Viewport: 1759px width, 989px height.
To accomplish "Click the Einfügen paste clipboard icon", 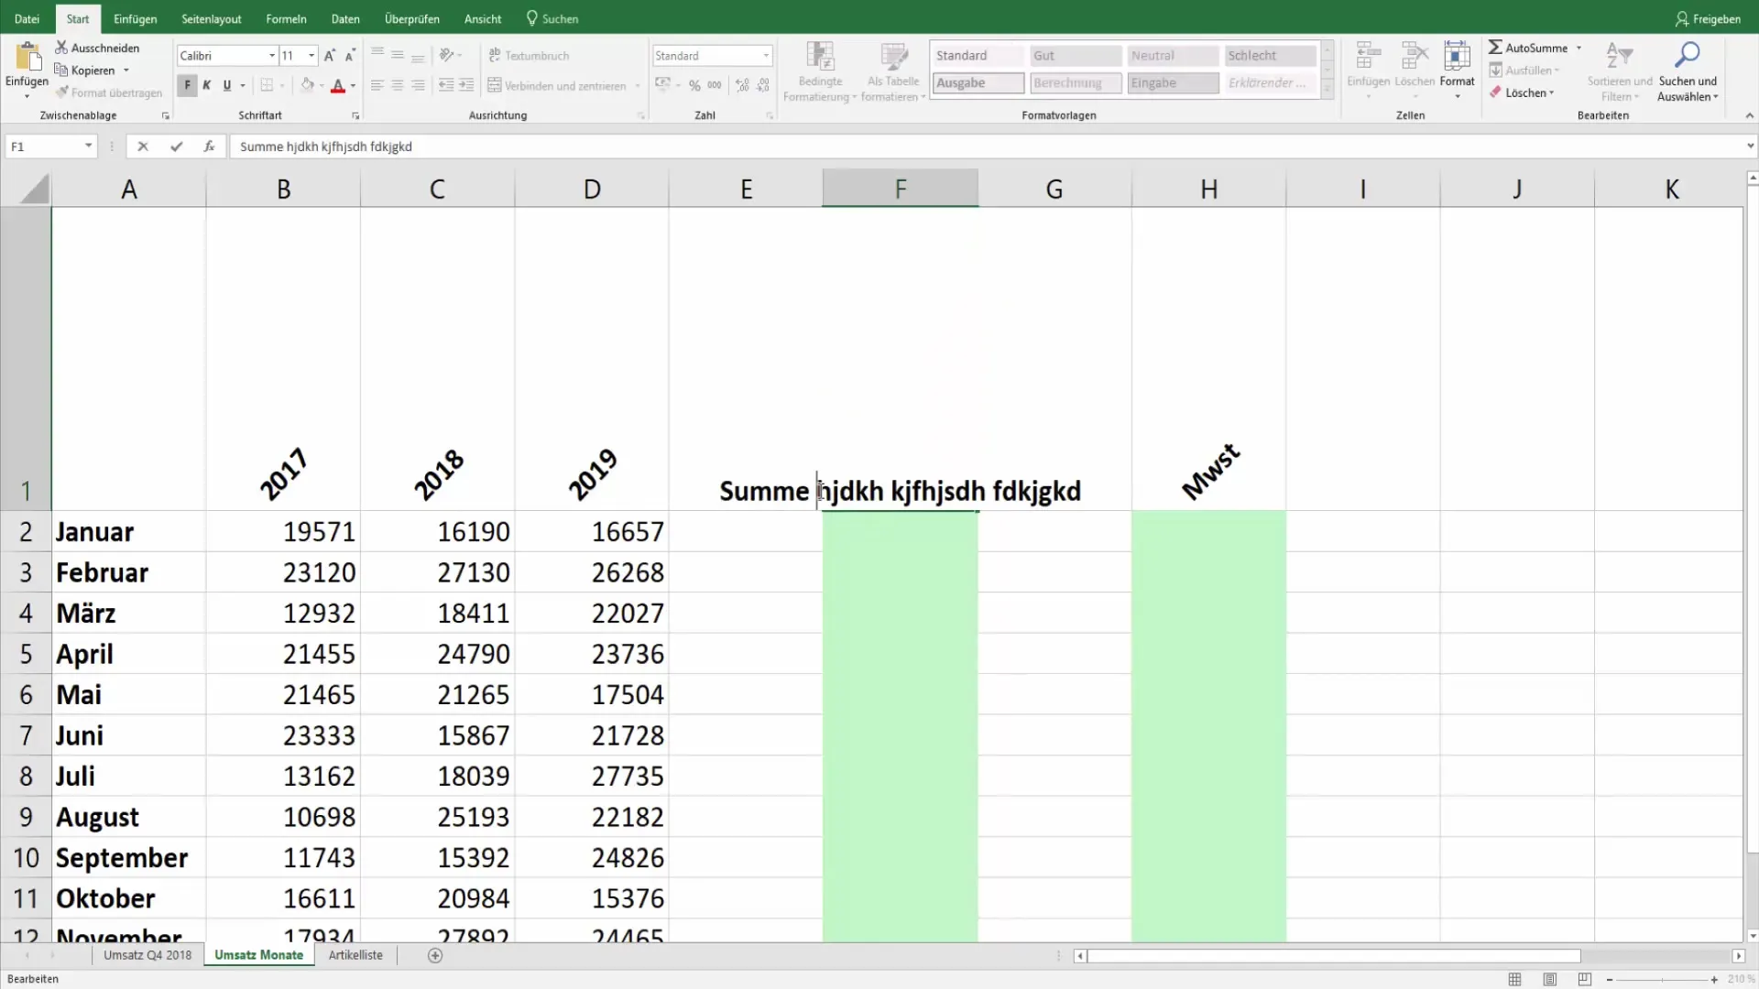I will [x=27, y=57].
